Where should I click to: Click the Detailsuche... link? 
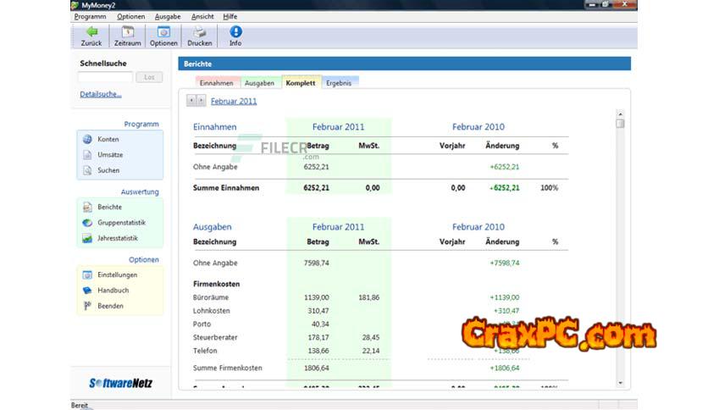tap(101, 94)
